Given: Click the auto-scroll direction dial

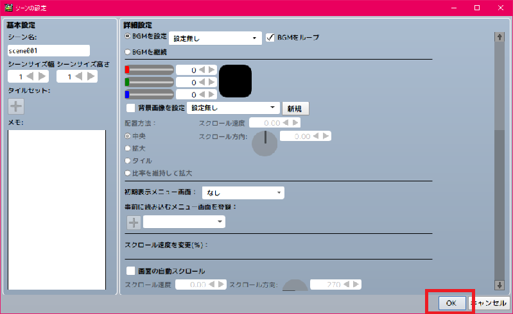Looking at the screenshot, I should click(x=295, y=285).
